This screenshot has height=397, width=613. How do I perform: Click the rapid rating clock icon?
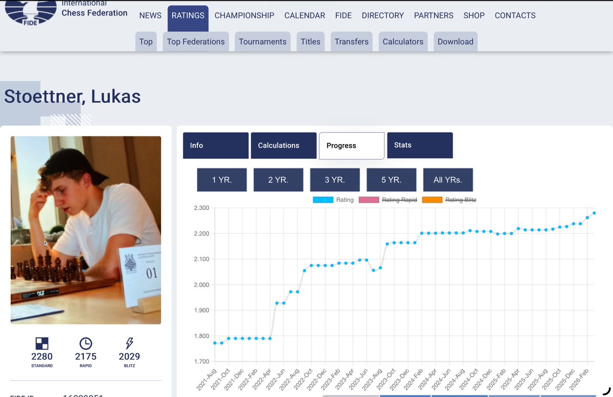[x=85, y=343]
